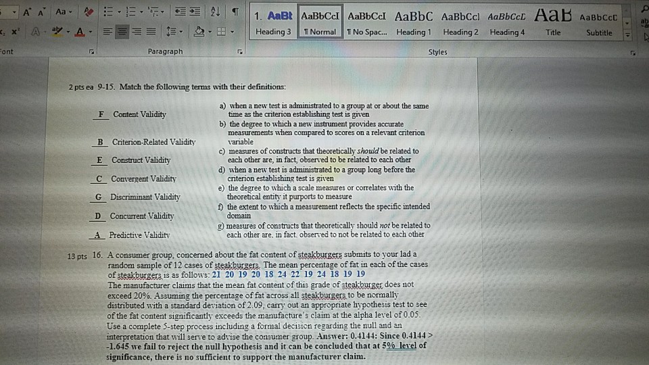Click the blue data values "21 20 19 20"
The height and width of the screenshot is (365, 649).
(x=237, y=274)
